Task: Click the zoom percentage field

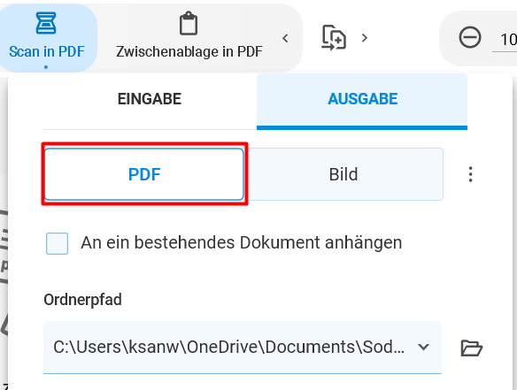Action: tap(505, 40)
